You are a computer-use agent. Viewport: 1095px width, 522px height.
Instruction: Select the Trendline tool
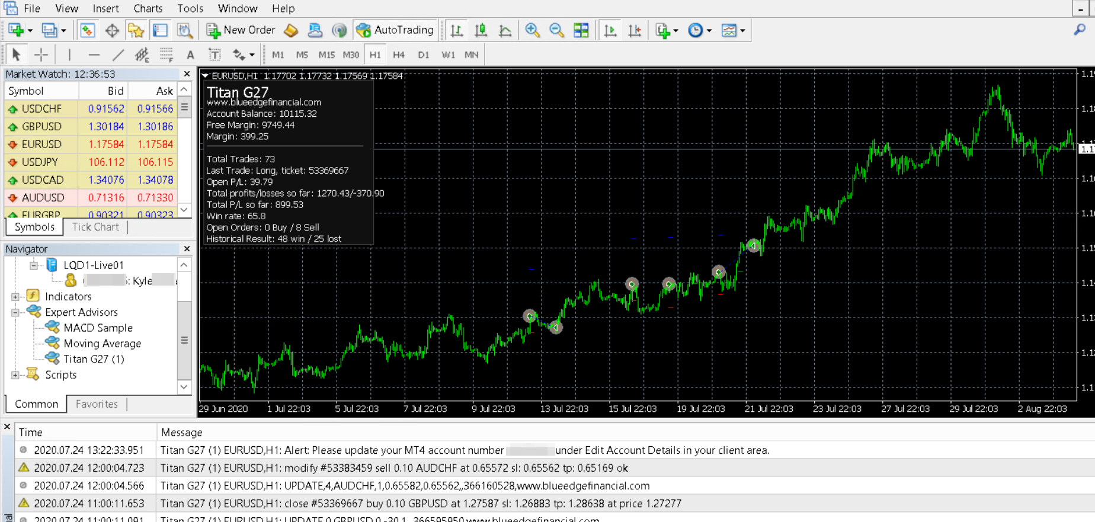(118, 55)
